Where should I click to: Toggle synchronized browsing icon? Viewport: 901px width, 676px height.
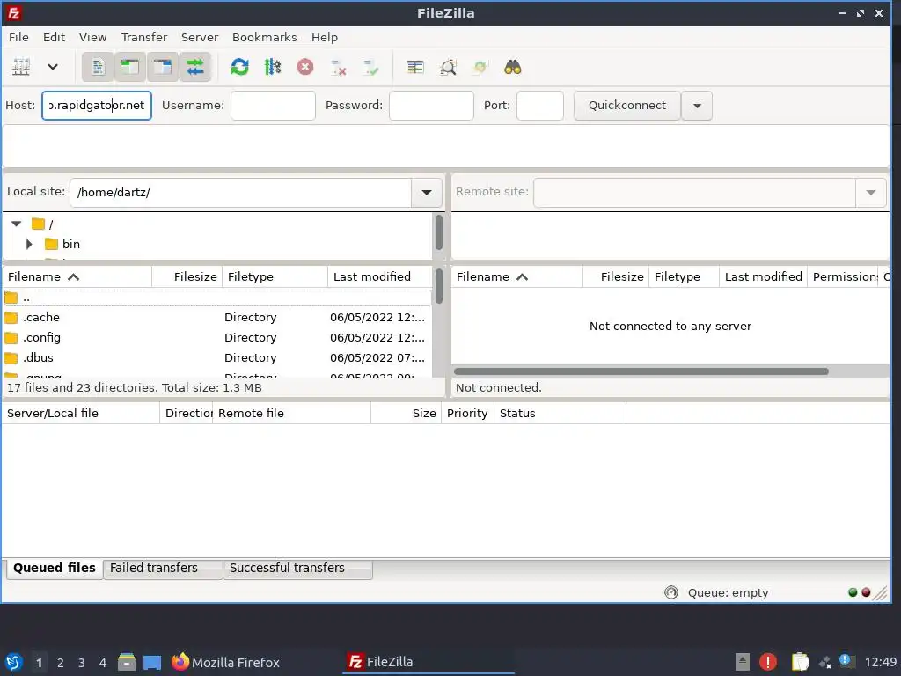480,67
